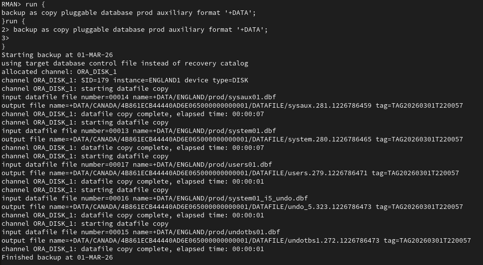Click the 'Starting backup at 01-MAR-26' line
The image size is (483, 265).
(57, 55)
